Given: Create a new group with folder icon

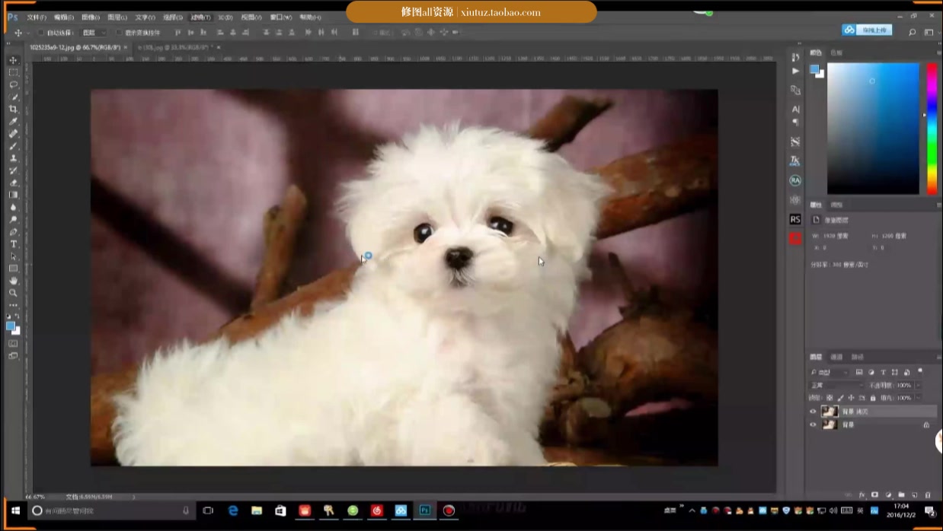Looking at the screenshot, I should click(x=901, y=495).
